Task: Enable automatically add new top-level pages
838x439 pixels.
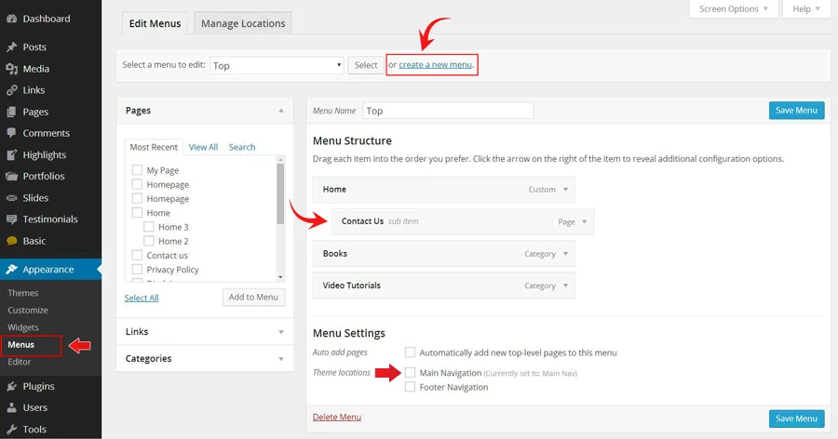Action: pyautogui.click(x=410, y=352)
